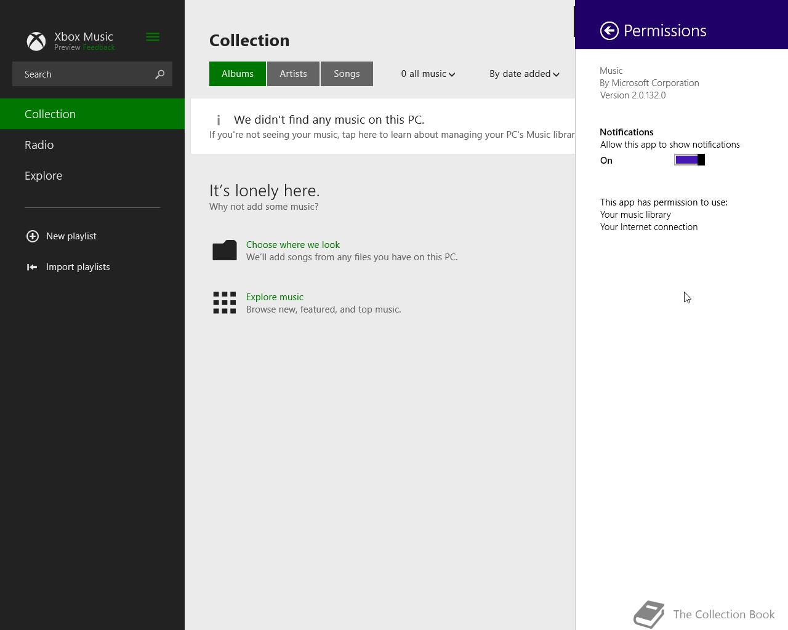Click the We didn't find any music notice
The height and width of the screenshot is (630, 788).
[383, 126]
